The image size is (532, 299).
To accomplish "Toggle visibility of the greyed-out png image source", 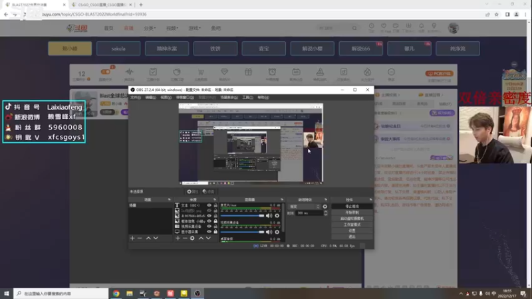I will (x=209, y=211).
